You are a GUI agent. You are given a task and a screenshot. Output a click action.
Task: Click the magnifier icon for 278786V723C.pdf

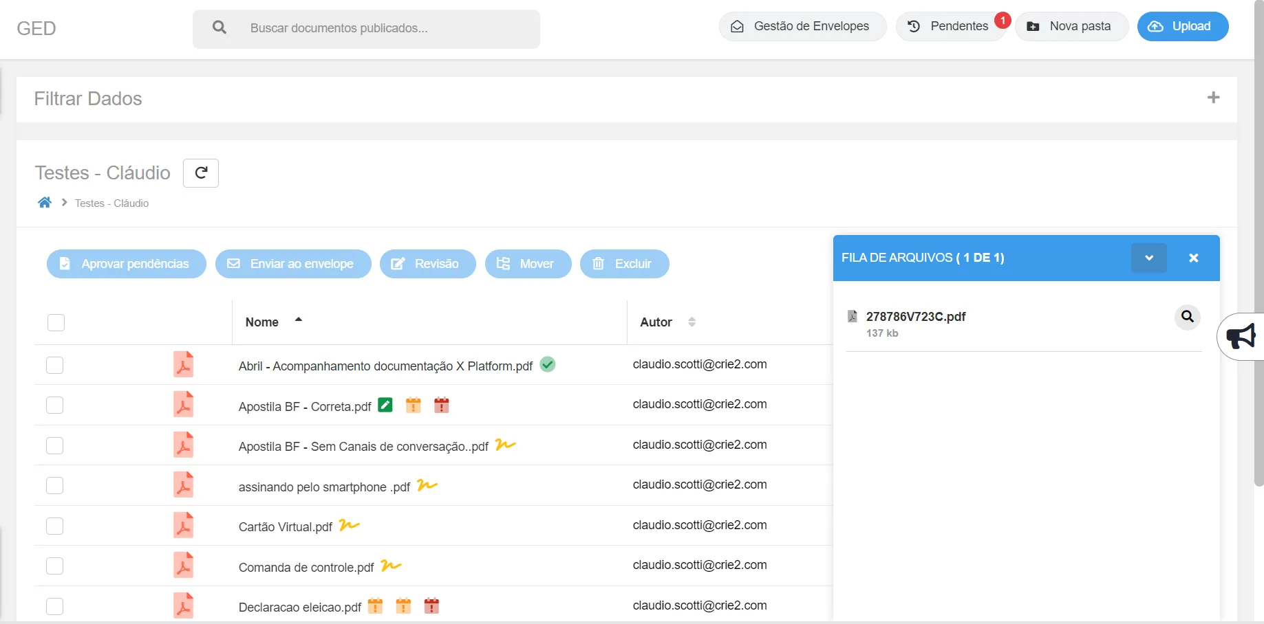click(1188, 317)
